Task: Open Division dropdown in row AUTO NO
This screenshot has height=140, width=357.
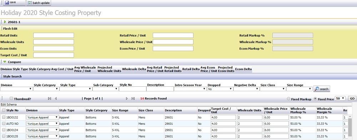Action: tap(42, 124)
